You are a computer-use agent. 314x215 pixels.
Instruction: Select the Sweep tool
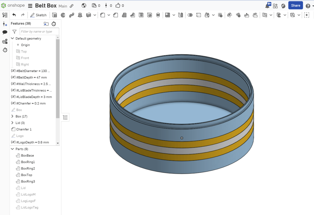(72, 15)
